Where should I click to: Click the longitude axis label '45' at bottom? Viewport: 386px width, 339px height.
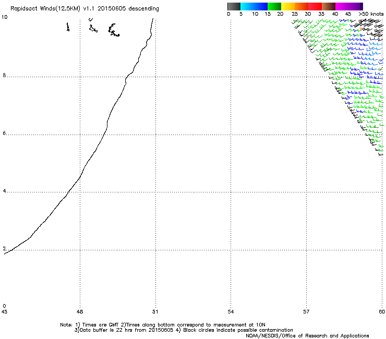(4, 312)
